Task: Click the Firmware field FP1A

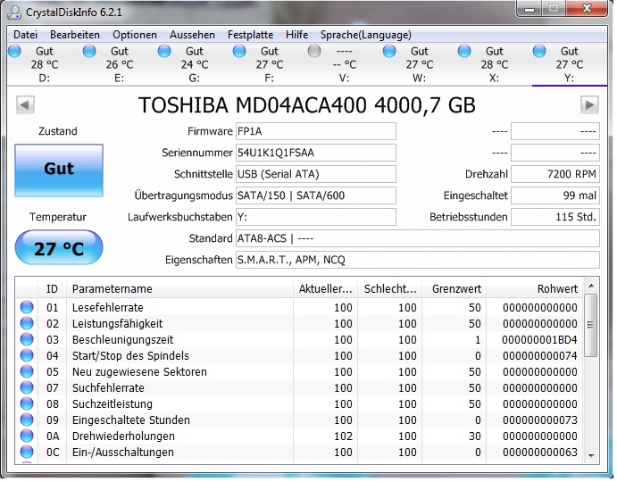Action: 315,131
